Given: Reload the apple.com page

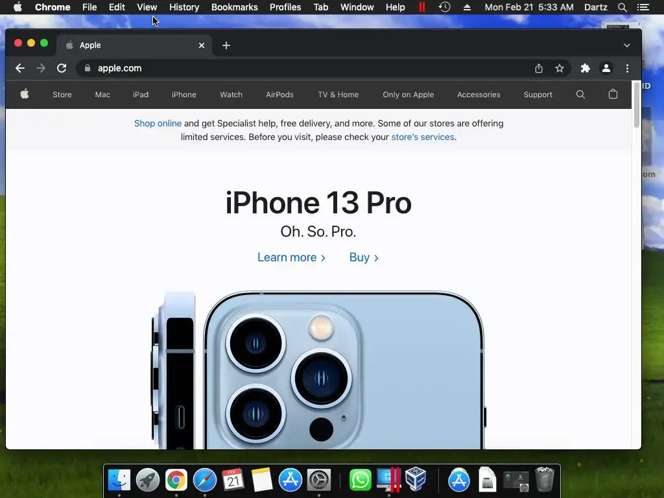Looking at the screenshot, I should [x=62, y=68].
